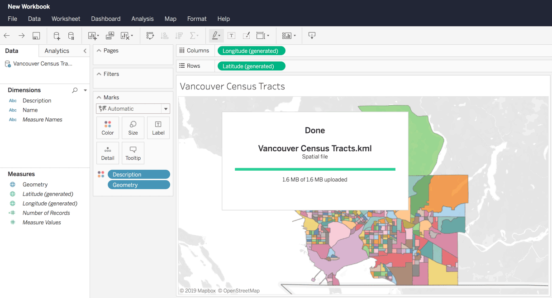Toggle the Show Mark Labels toolbar icon
The height and width of the screenshot is (298, 552).
231,36
